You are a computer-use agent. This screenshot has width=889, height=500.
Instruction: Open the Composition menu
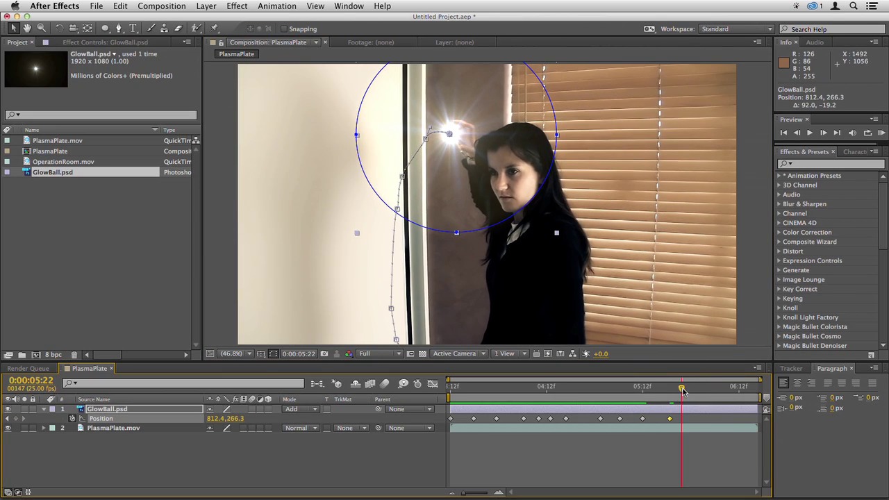161,6
